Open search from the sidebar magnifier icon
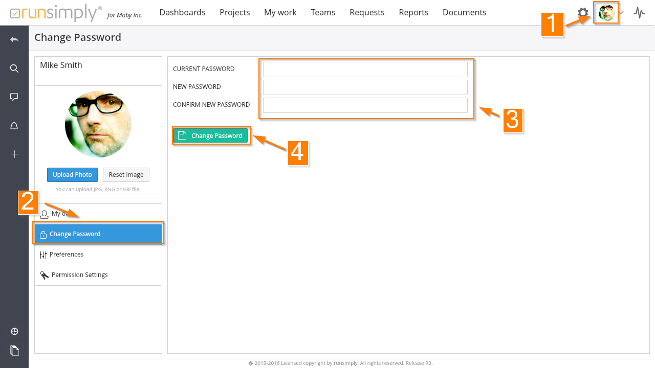The height and width of the screenshot is (368, 655). click(14, 68)
